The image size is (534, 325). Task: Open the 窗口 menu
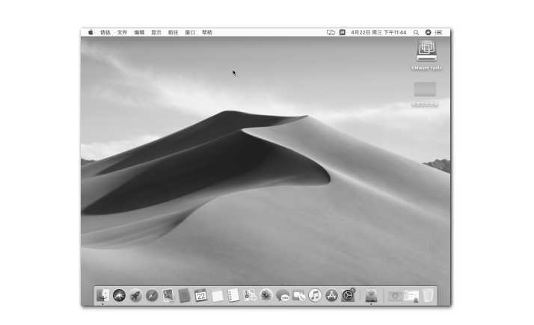[190, 32]
